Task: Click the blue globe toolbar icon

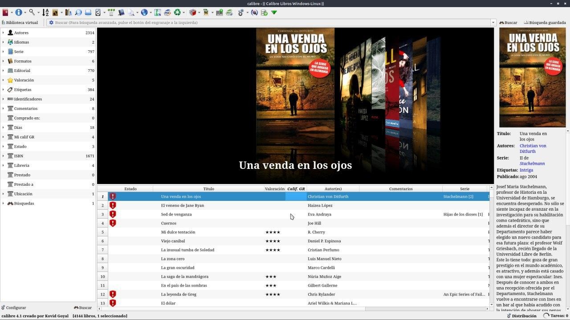Action: pyautogui.click(x=144, y=12)
